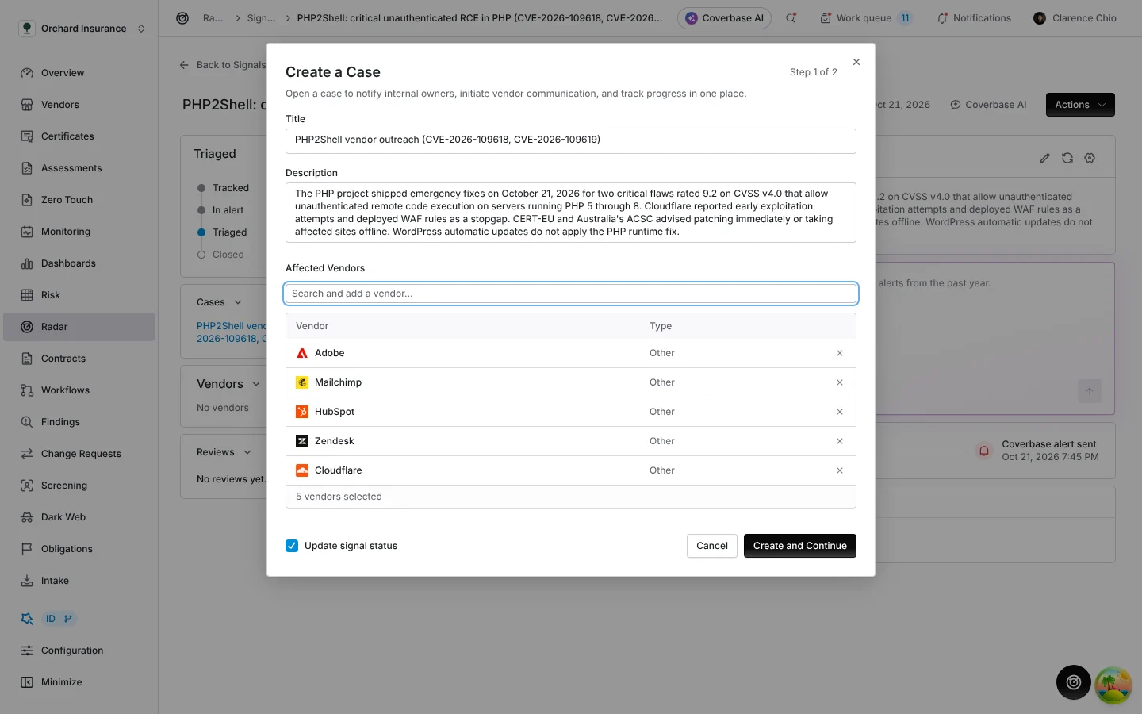Go to the Certificates icon
1142x714 pixels.
point(27,136)
